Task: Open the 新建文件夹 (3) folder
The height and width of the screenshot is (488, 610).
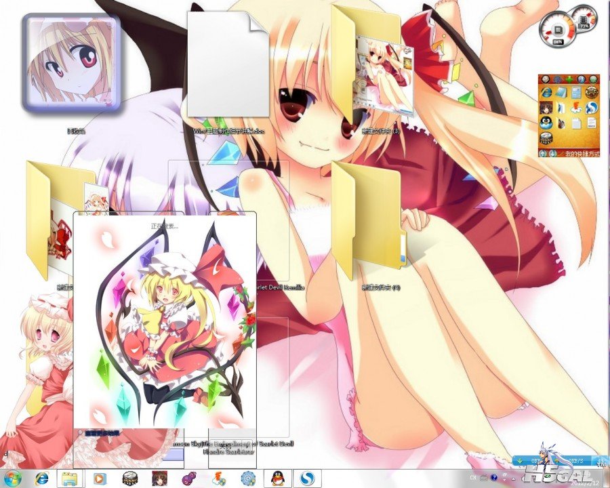Action: click(371, 66)
